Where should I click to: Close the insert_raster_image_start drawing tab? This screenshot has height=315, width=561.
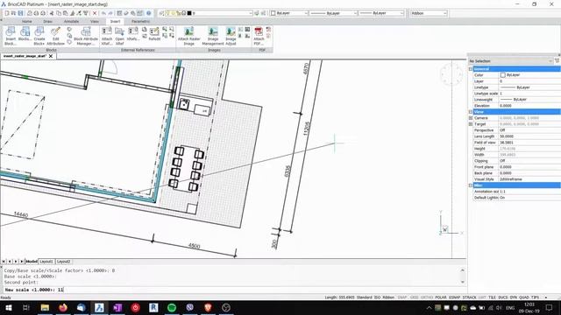pos(51,56)
